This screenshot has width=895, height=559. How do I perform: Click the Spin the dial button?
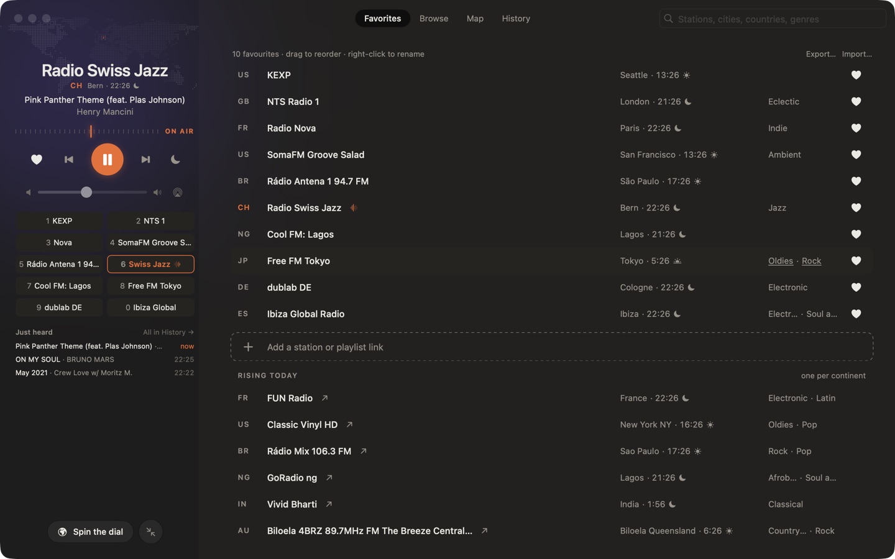coord(90,532)
